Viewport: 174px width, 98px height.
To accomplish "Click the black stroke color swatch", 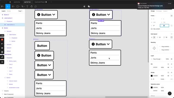I will pyautogui.click(x=152, y=76).
